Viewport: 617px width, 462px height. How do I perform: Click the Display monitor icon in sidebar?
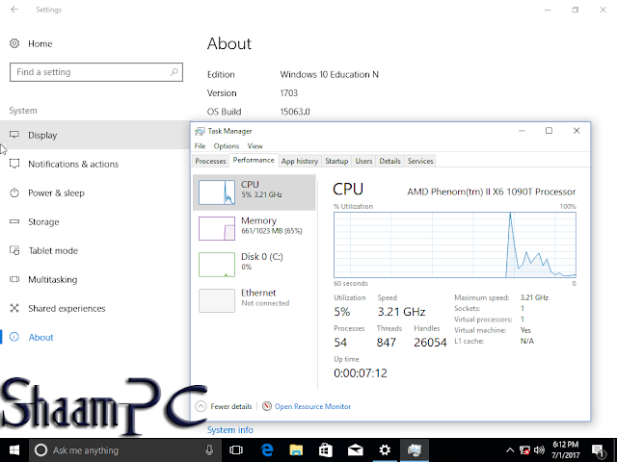click(x=14, y=135)
